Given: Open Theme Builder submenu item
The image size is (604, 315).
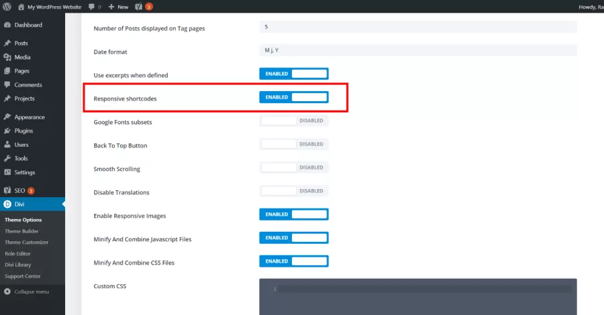Looking at the screenshot, I should (21, 231).
